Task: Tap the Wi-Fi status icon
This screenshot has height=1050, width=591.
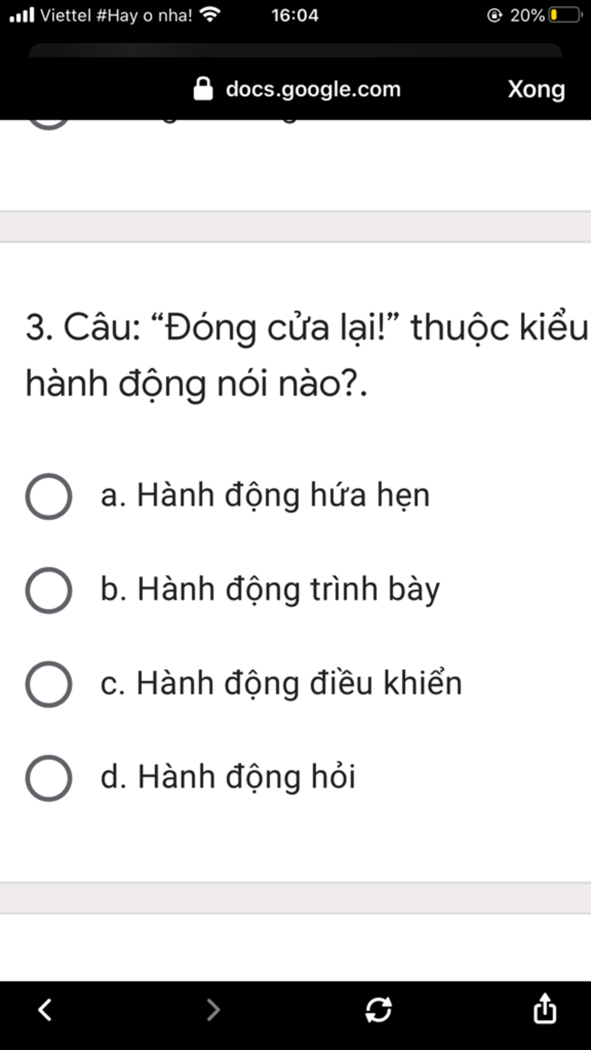Action: 210,14
